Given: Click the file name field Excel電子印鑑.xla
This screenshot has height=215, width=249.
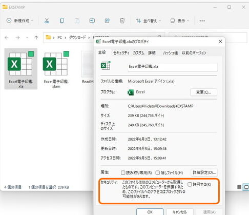Looking at the screenshot, I should pyautogui.click(x=173, y=67).
